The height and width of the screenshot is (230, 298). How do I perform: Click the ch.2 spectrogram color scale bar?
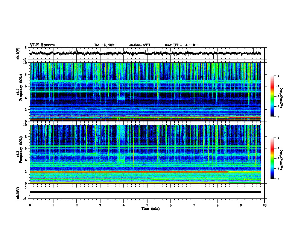pos(272,158)
